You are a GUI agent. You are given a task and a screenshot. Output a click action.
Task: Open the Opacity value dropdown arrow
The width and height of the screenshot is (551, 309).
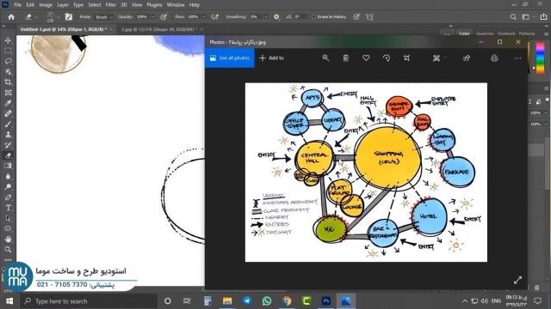(x=152, y=17)
